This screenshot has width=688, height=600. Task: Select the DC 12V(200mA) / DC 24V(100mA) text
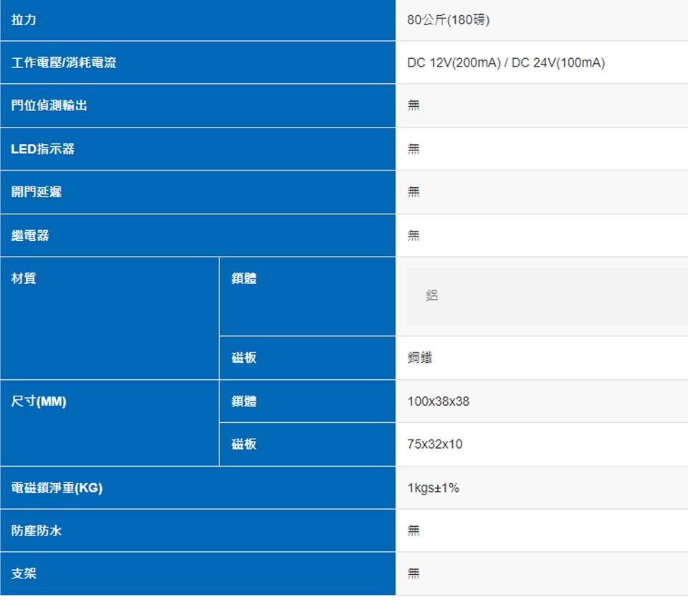(506, 63)
